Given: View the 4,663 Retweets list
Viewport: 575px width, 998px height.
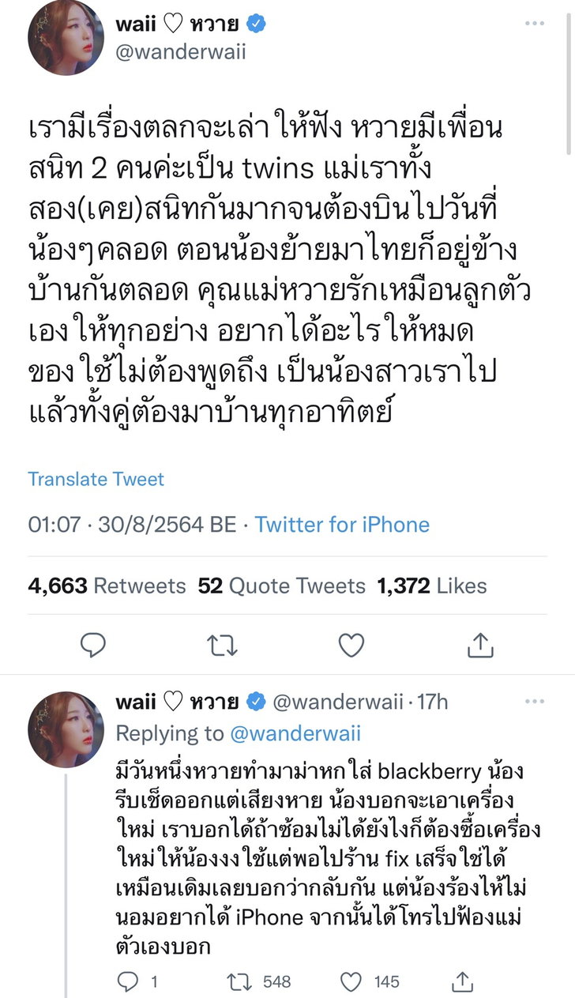Looking at the screenshot, I should 107,586.
